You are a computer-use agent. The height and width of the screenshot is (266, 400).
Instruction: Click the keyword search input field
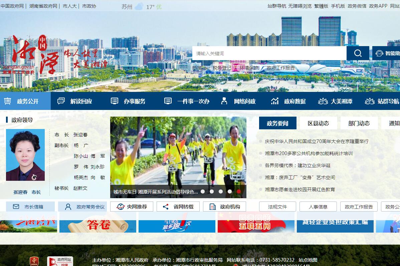pos(269,53)
